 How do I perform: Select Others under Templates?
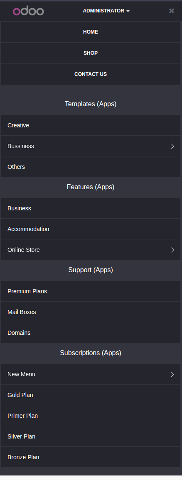pos(91,167)
